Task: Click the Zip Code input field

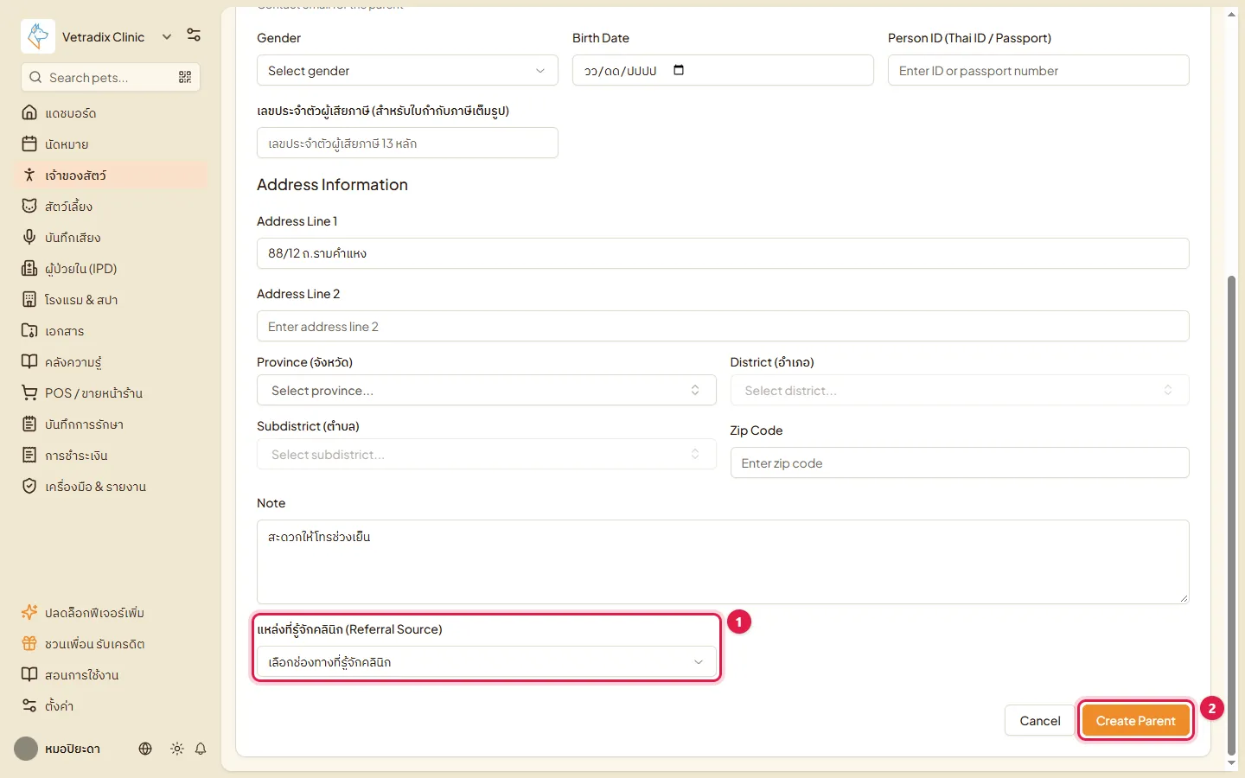Action: [960, 462]
